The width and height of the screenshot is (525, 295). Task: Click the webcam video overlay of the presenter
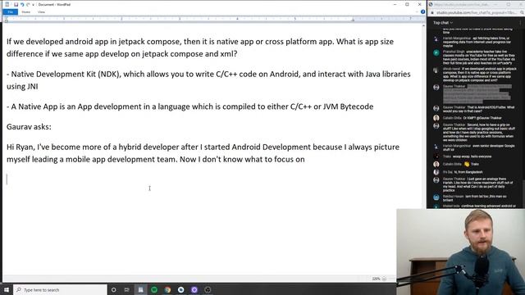tap(461, 252)
